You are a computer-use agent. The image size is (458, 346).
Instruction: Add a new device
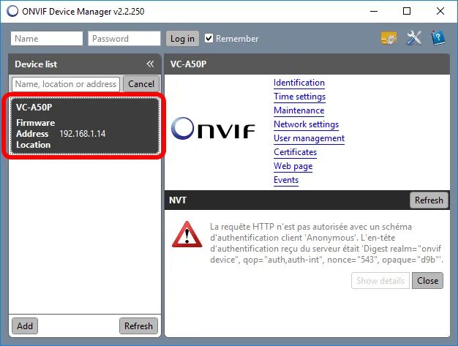pyautogui.click(x=25, y=326)
